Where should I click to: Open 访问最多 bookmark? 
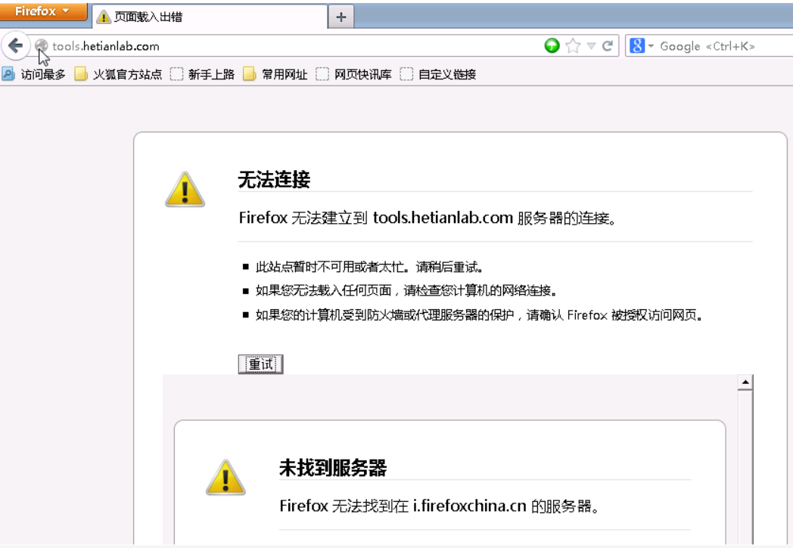pyautogui.click(x=33, y=74)
